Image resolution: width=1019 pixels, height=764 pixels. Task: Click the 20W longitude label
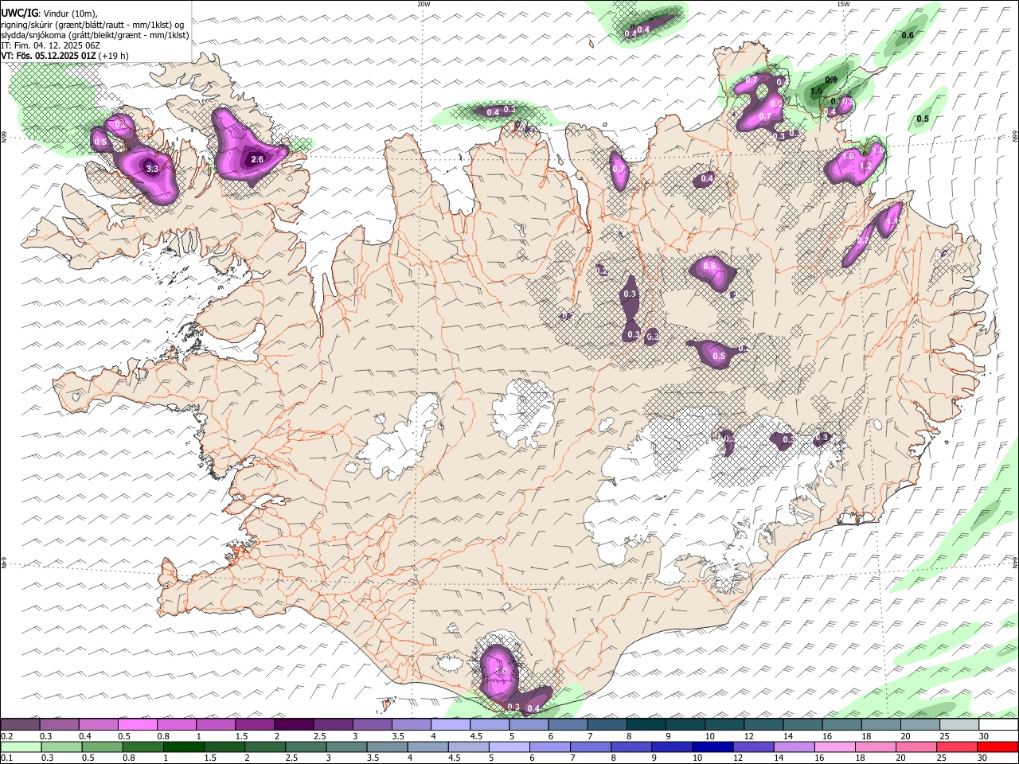[x=424, y=4]
